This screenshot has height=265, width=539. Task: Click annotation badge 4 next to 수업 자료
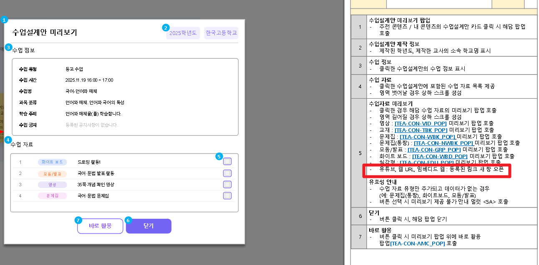8,140
